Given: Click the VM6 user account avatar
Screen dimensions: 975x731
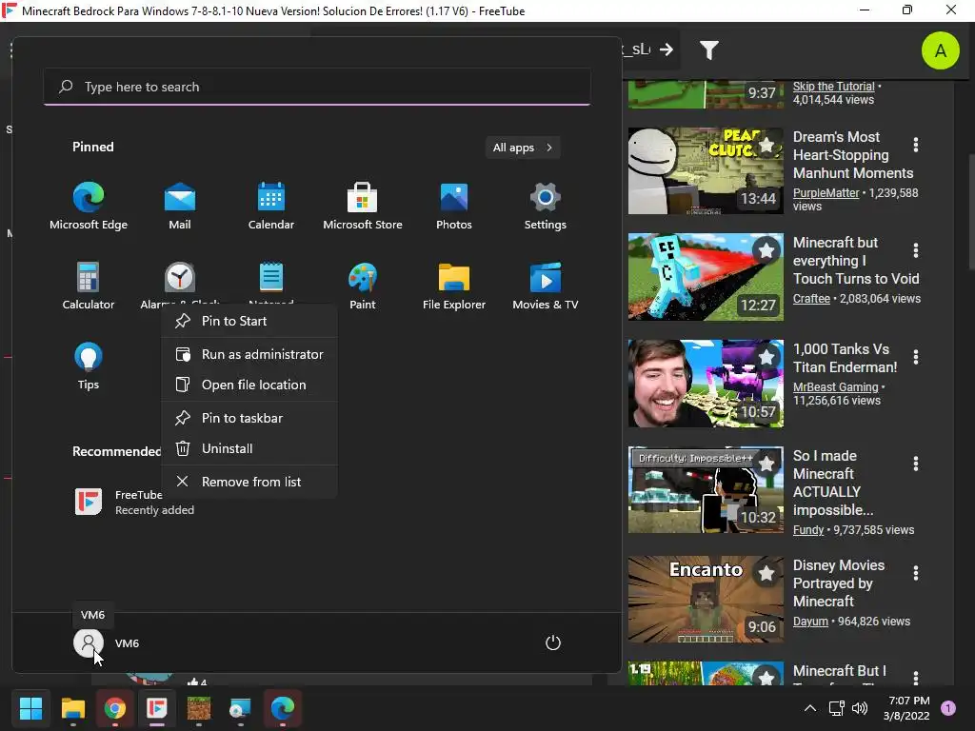Looking at the screenshot, I should tap(89, 642).
